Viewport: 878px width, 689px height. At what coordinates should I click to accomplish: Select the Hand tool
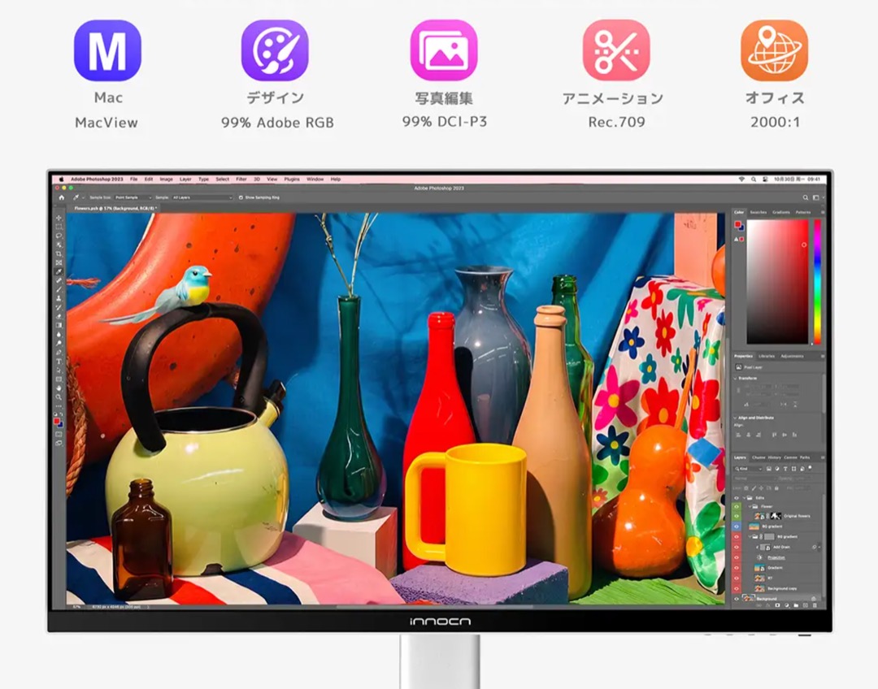[x=59, y=388]
